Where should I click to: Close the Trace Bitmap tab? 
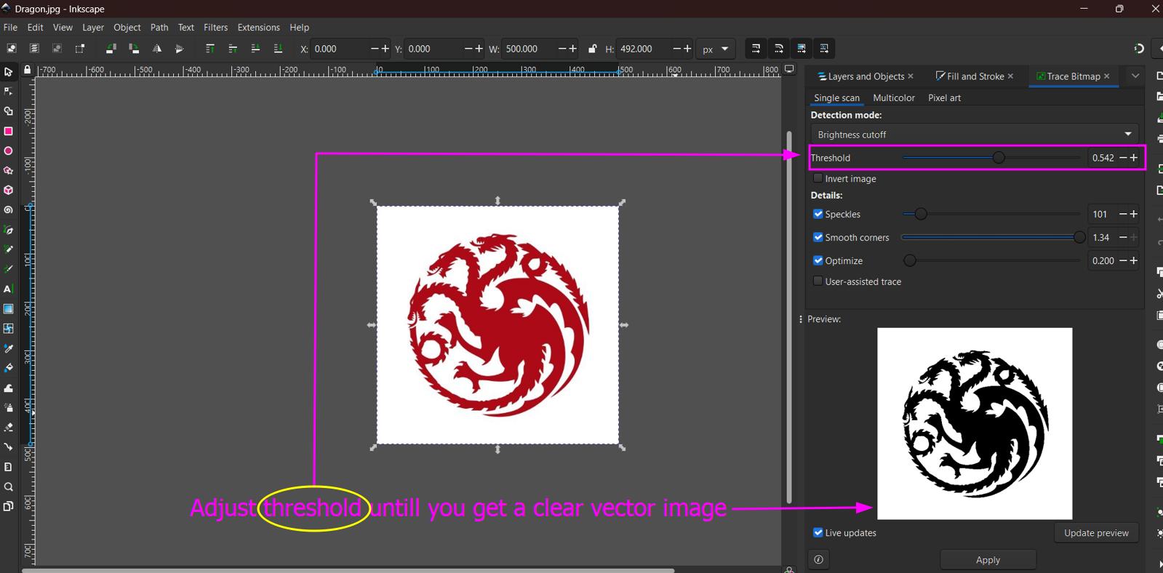click(x=1107, y=76)
